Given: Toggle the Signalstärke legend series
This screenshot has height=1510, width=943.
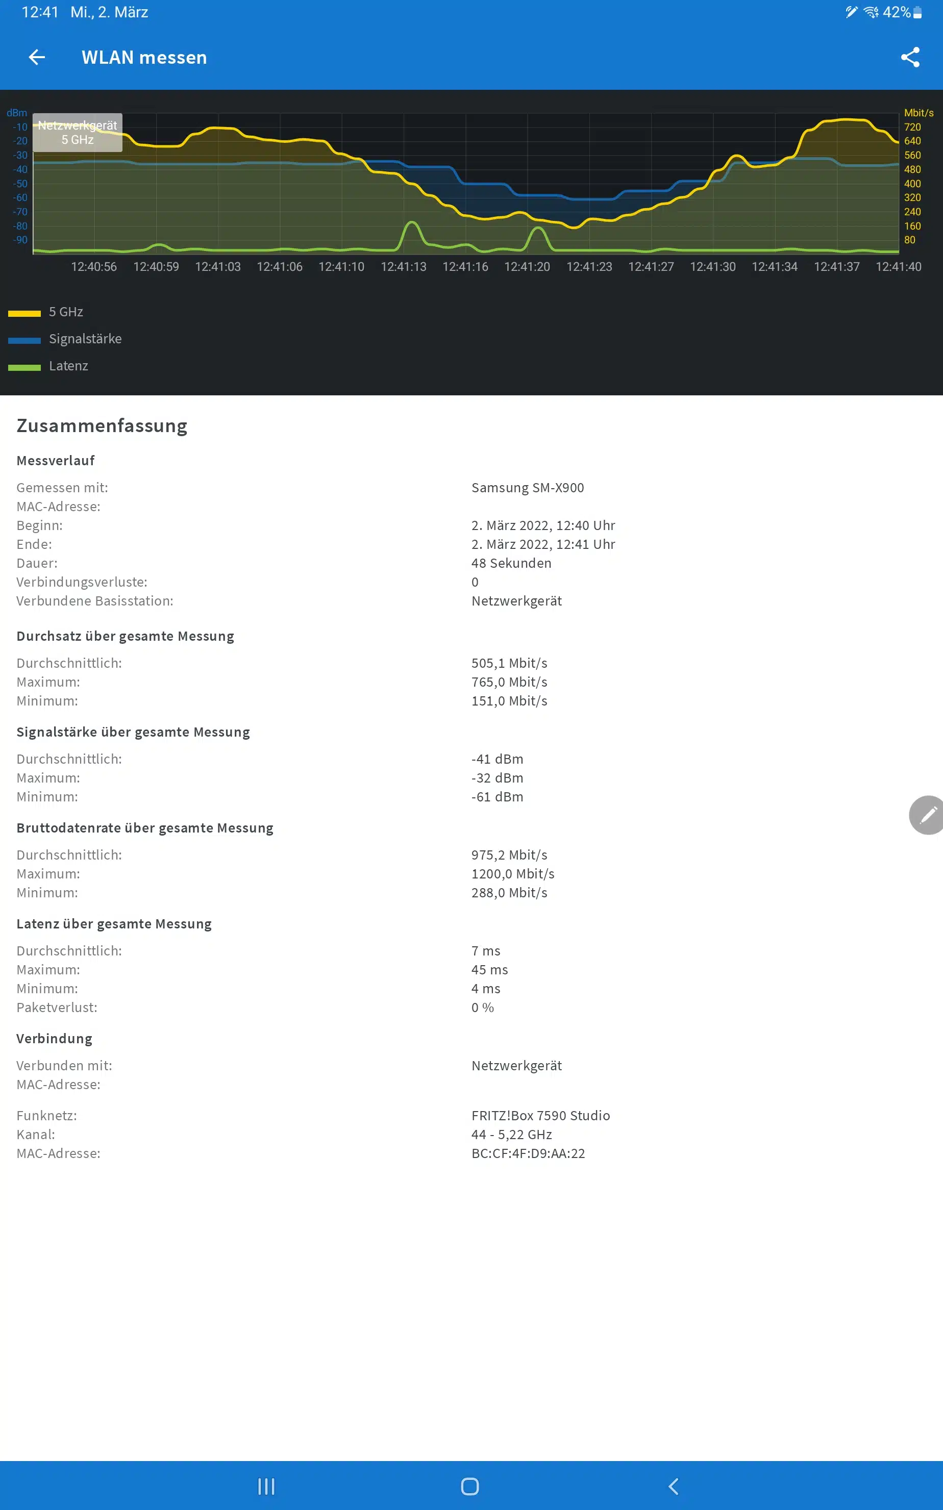Looking at the screenshot, I should coord(85,339).
